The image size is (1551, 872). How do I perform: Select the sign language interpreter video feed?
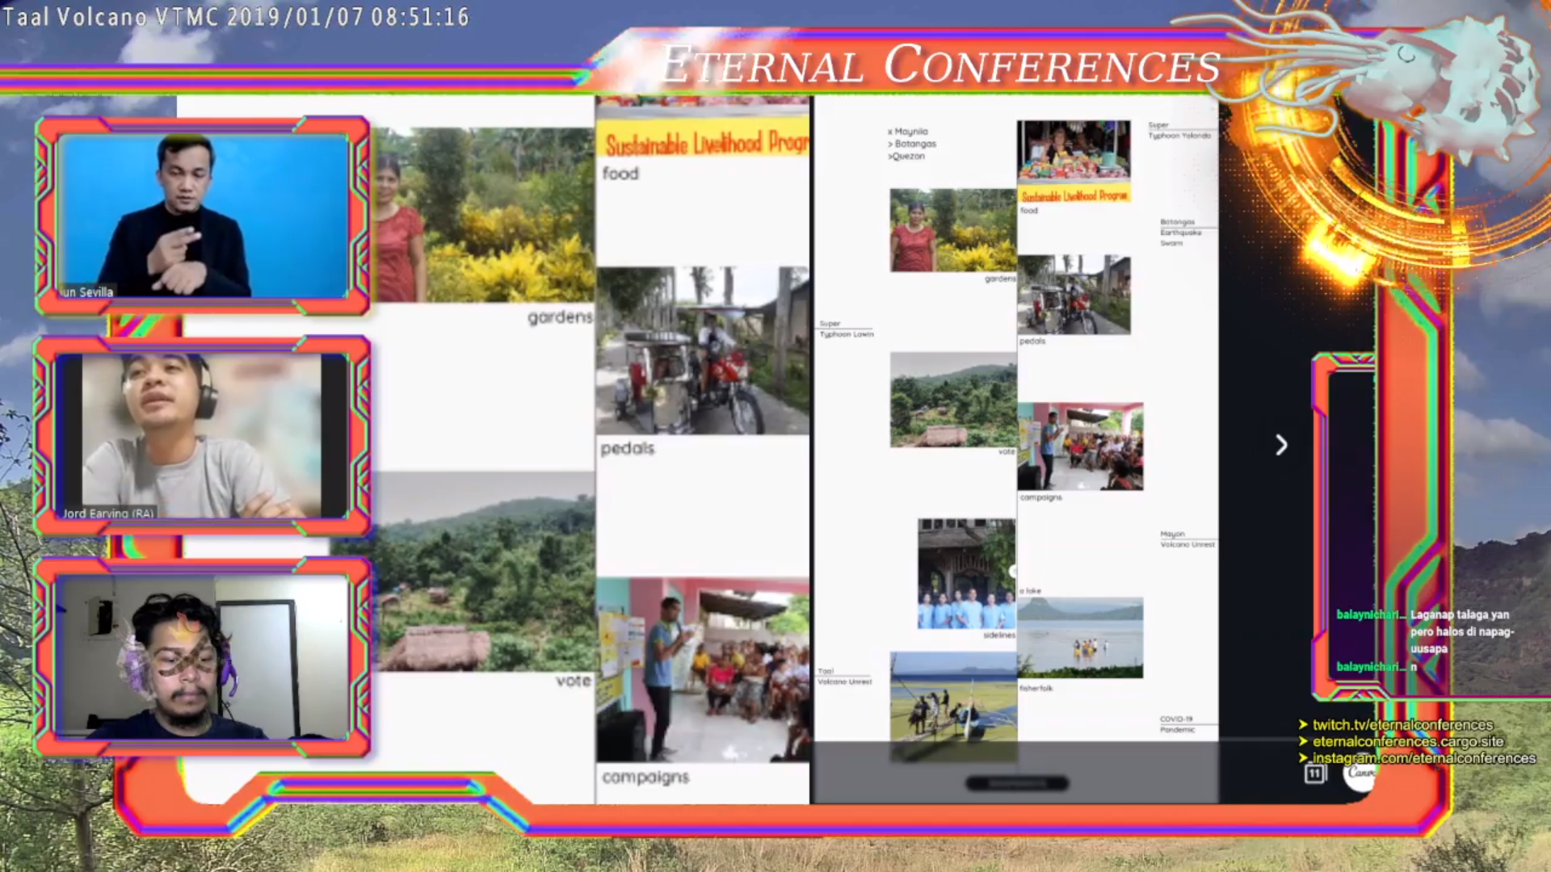click(204, 216)
